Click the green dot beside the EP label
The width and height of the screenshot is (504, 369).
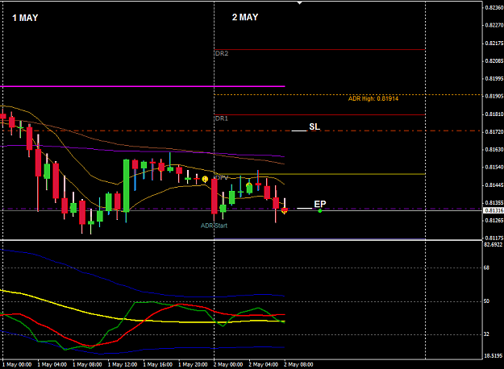(x=320, y=210)
